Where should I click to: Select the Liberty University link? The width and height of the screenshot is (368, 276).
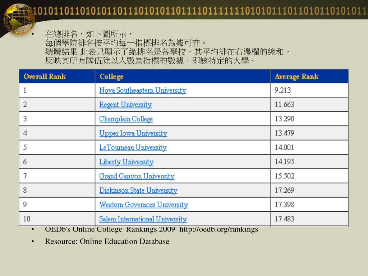(126, 162)
